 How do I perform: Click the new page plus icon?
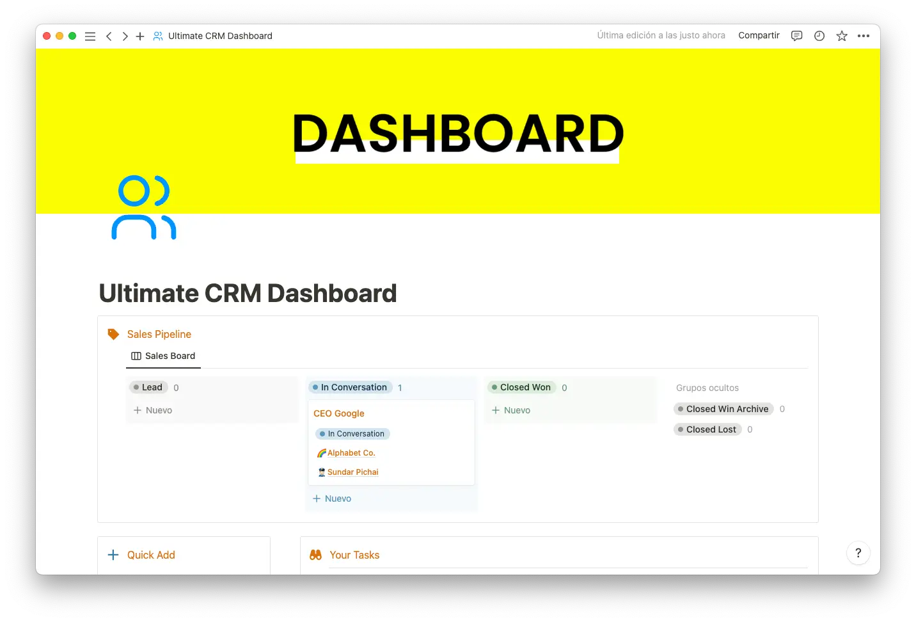coord(140,36)
